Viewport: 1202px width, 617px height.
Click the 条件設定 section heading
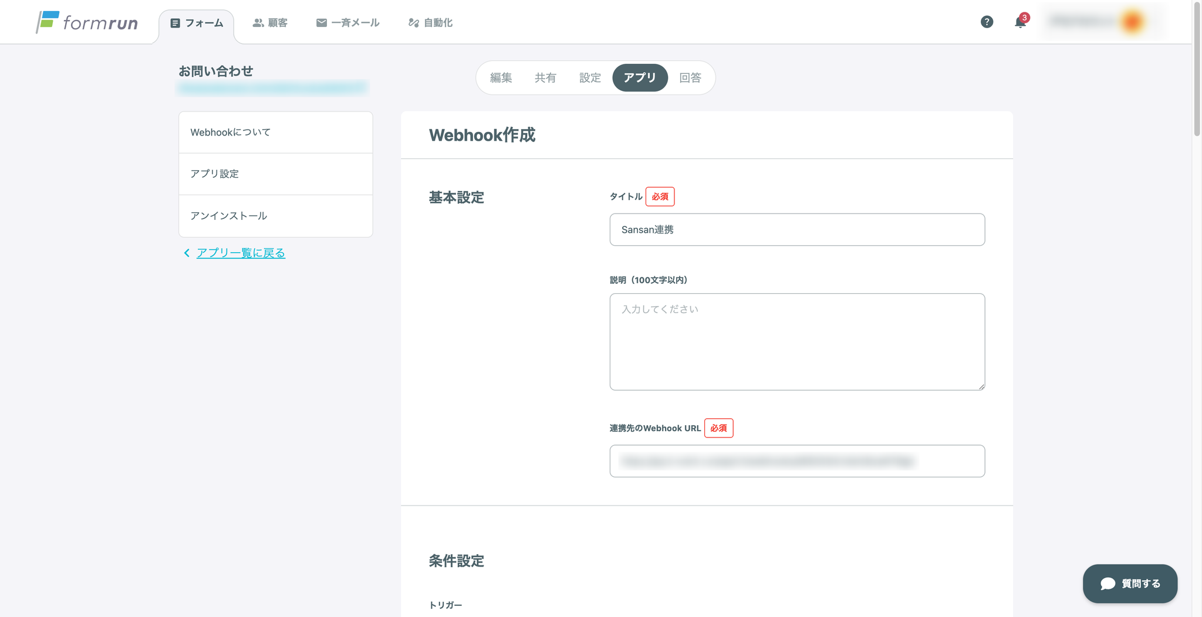tap(456, 561)
